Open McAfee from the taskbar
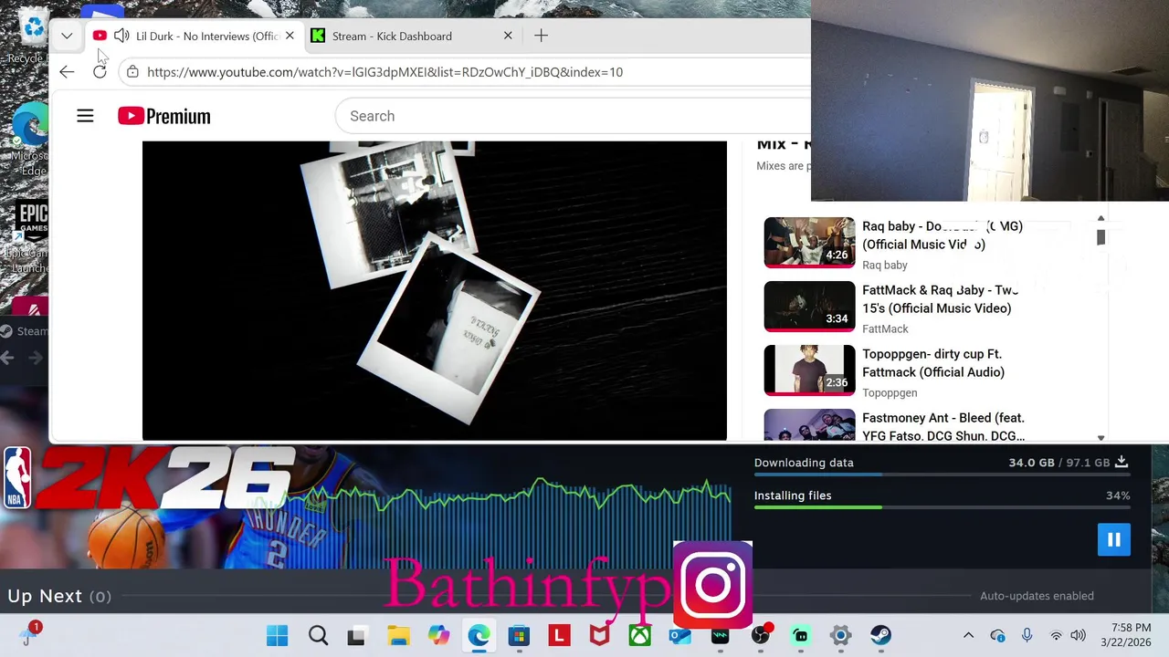This screenshot has height=657, width=1169. coord(599,635)
